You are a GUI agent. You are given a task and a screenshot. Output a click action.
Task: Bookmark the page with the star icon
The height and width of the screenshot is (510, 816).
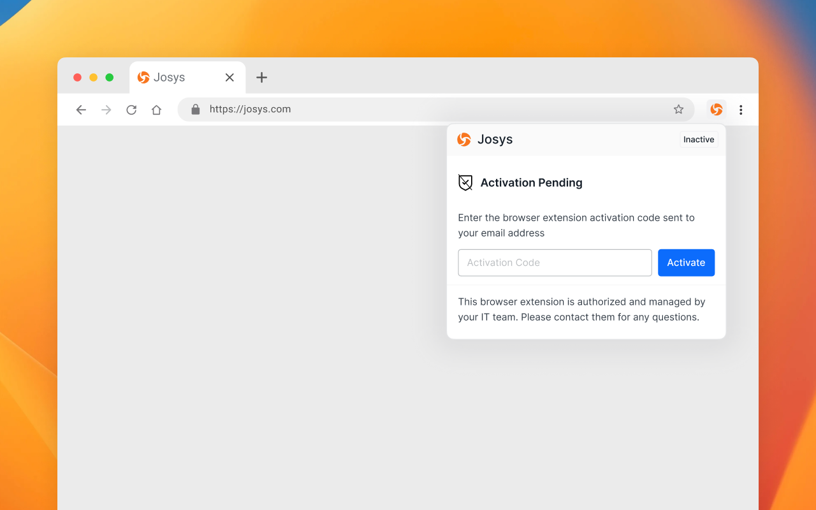[678, 110]
